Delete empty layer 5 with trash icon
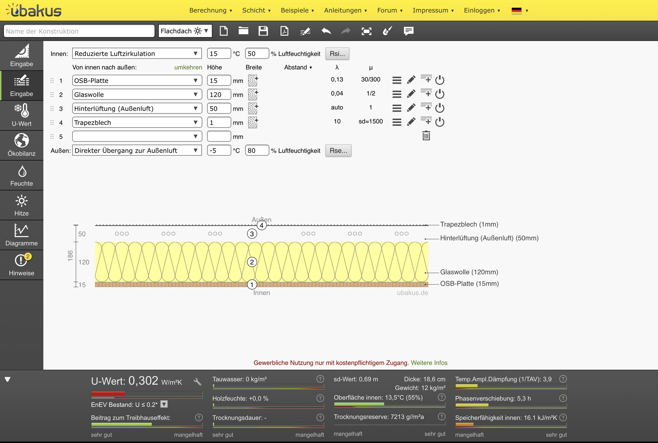The image size is (658, 443). point(426,136)
